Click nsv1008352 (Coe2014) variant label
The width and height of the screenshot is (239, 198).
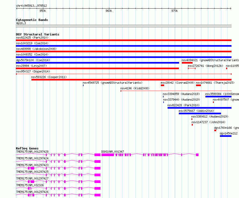point(32,54)
